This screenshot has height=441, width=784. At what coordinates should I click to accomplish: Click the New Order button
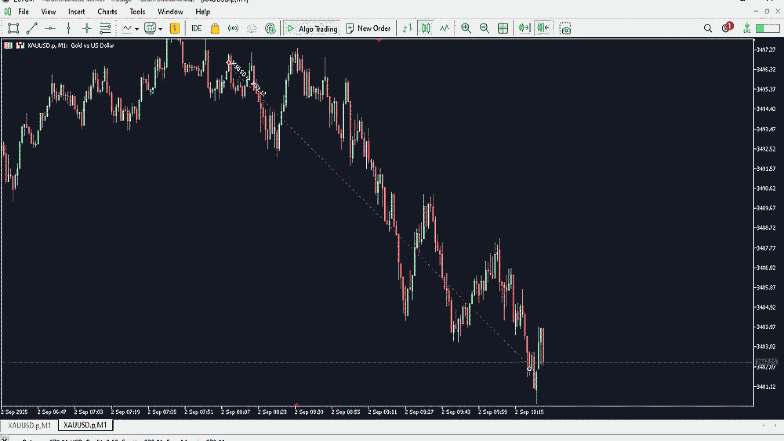pos(368,28)
